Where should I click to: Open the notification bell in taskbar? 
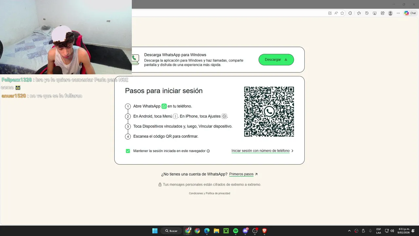[413, 231]
